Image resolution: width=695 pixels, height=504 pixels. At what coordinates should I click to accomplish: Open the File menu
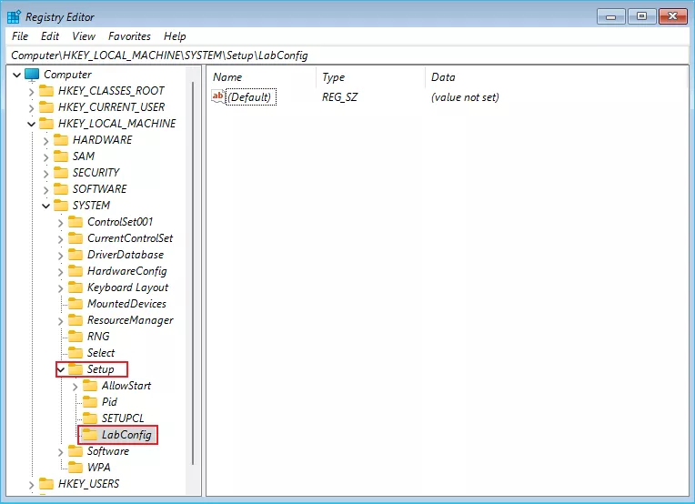click(20, 36)
